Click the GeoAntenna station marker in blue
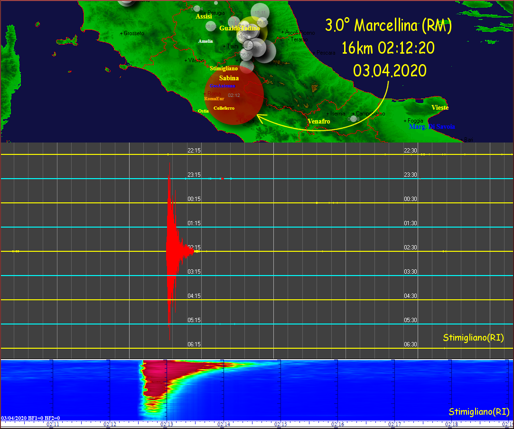 pyautogui.click(x=223, y=86)
